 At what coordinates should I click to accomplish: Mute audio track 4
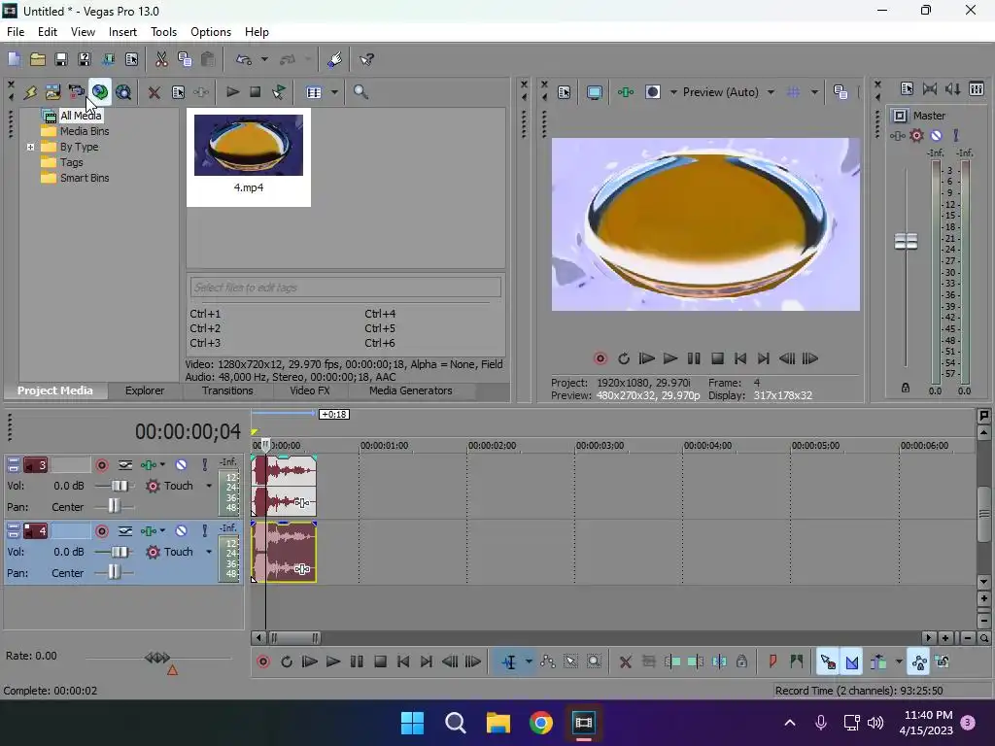tap(181, 531)
